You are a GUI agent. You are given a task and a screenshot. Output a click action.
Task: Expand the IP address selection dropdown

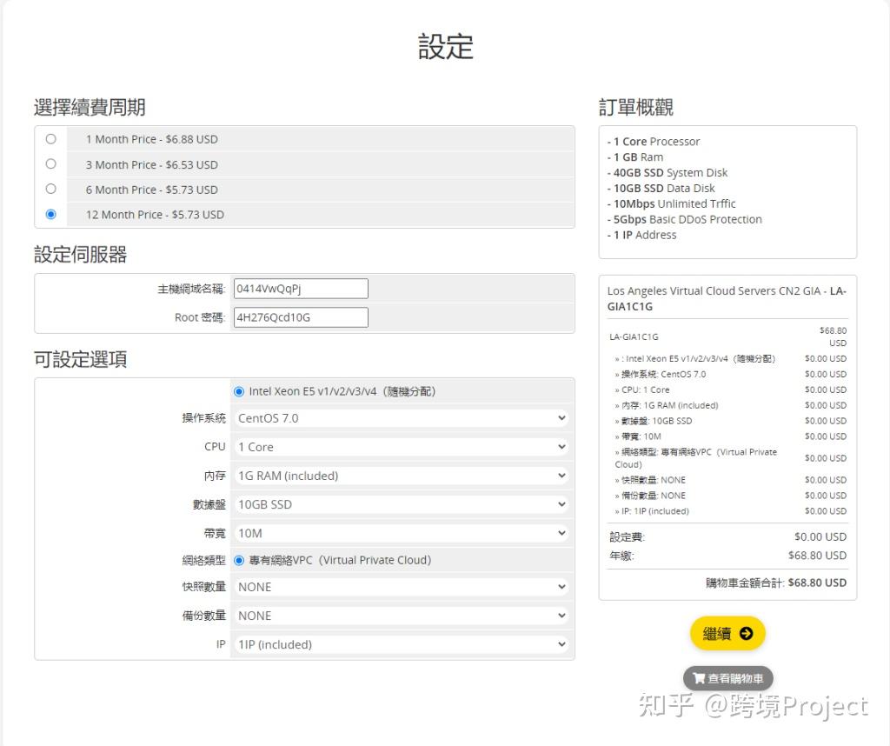pyautogui.click(x=400, y=644)
